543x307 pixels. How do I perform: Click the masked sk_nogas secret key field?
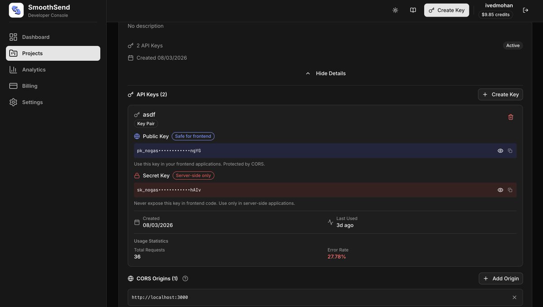tap(325, 190)
